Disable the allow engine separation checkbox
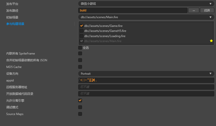This screenshot has width=216, height=126. pyautogui.click(x=80, y=100)
